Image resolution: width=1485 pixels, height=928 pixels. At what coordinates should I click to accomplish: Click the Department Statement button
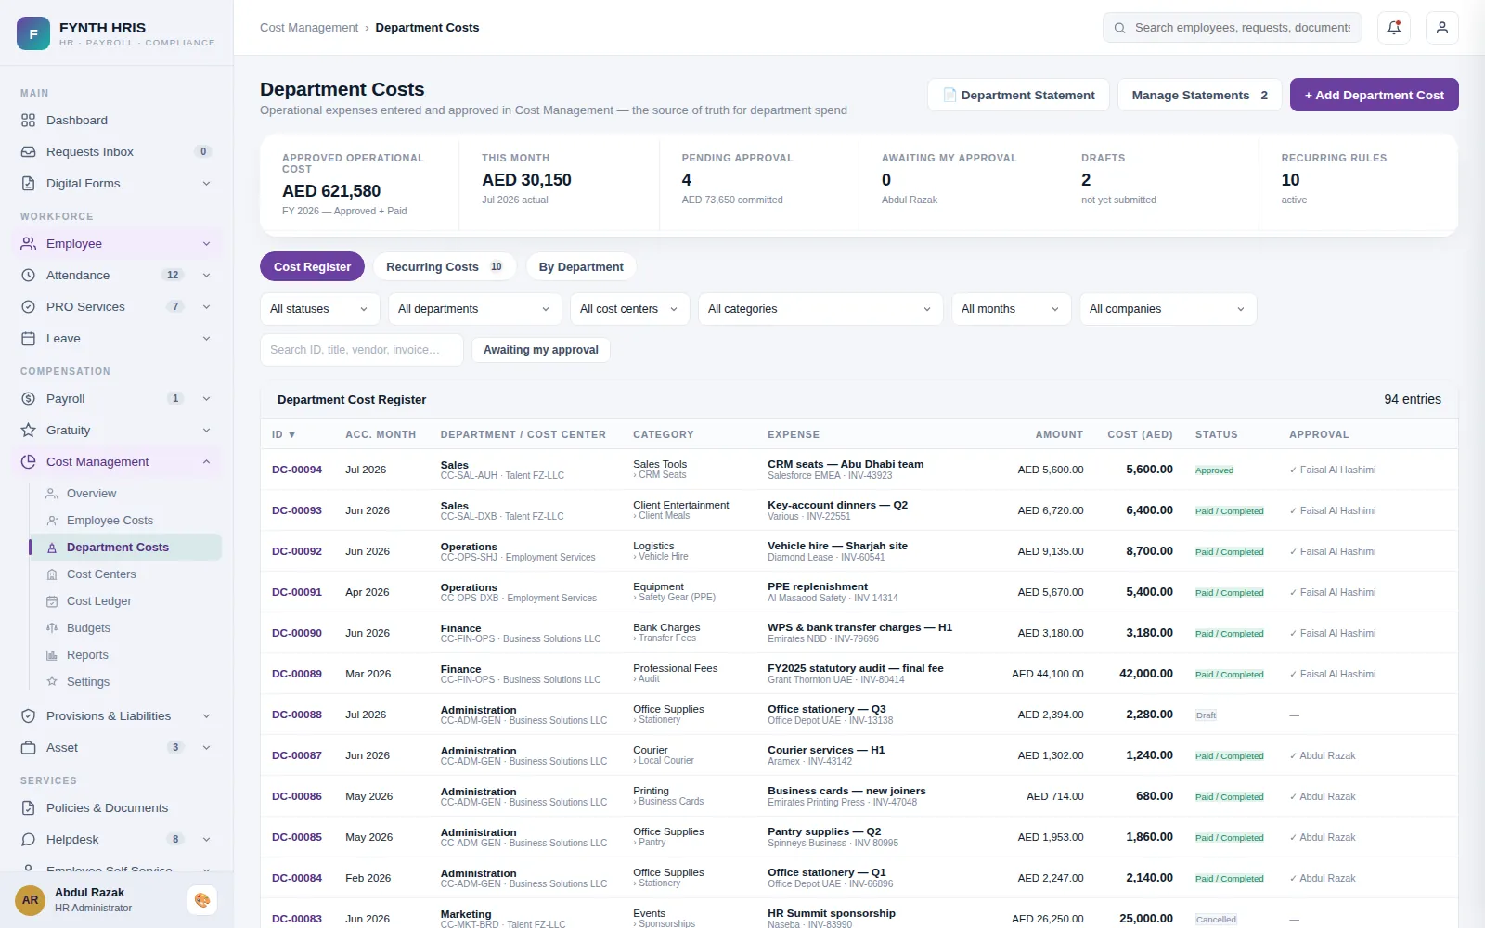point(1018,95)
